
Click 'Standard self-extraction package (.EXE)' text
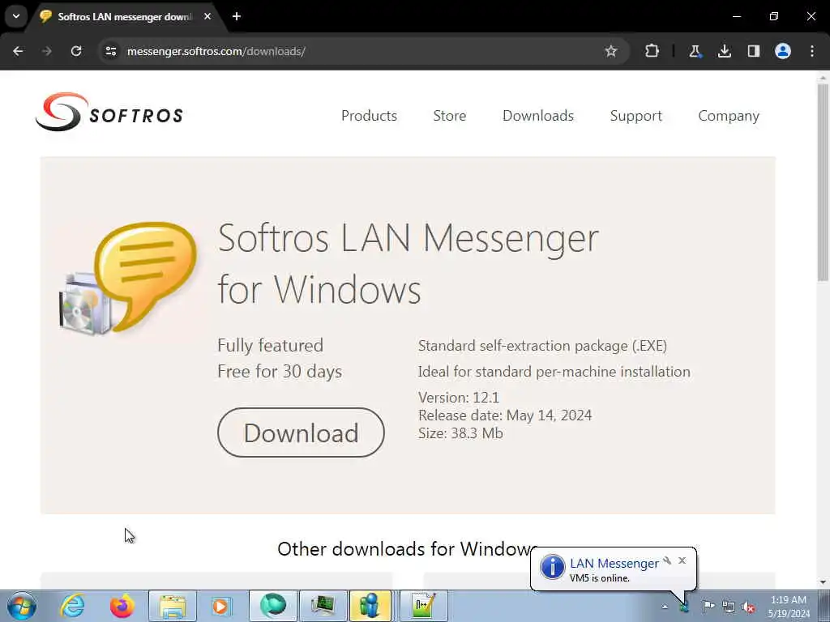point(542,345)
